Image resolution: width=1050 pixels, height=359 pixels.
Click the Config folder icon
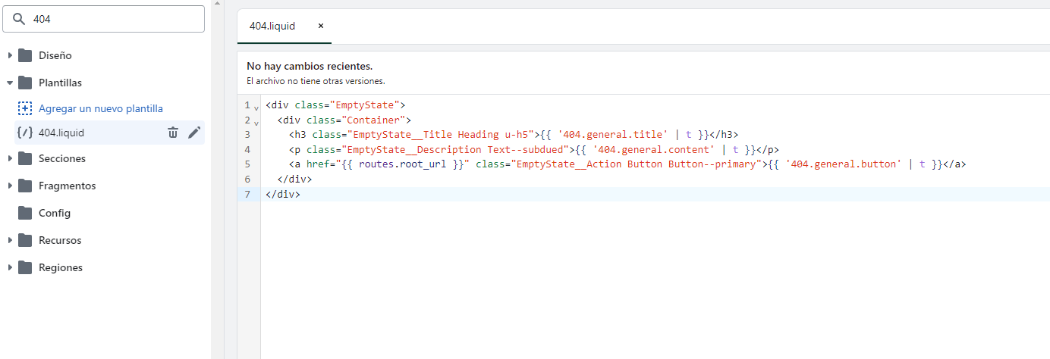tap(25, 213)
